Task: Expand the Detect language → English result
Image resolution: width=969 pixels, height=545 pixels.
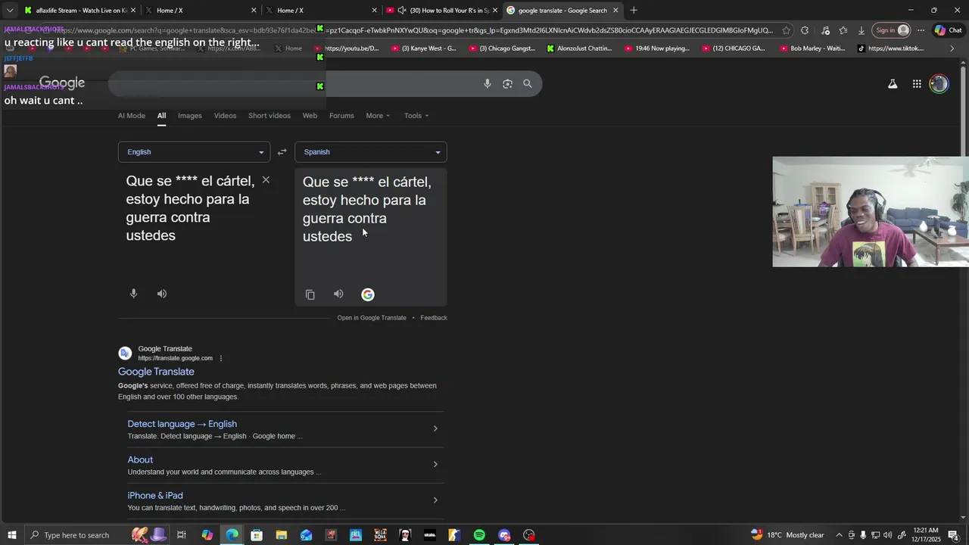Action: point(435,428)
